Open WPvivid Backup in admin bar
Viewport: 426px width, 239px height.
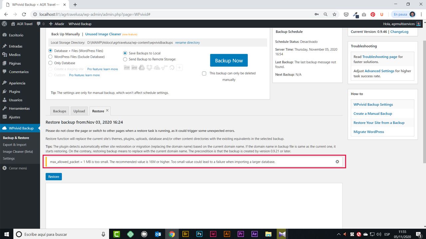click(x=80, y=24)
